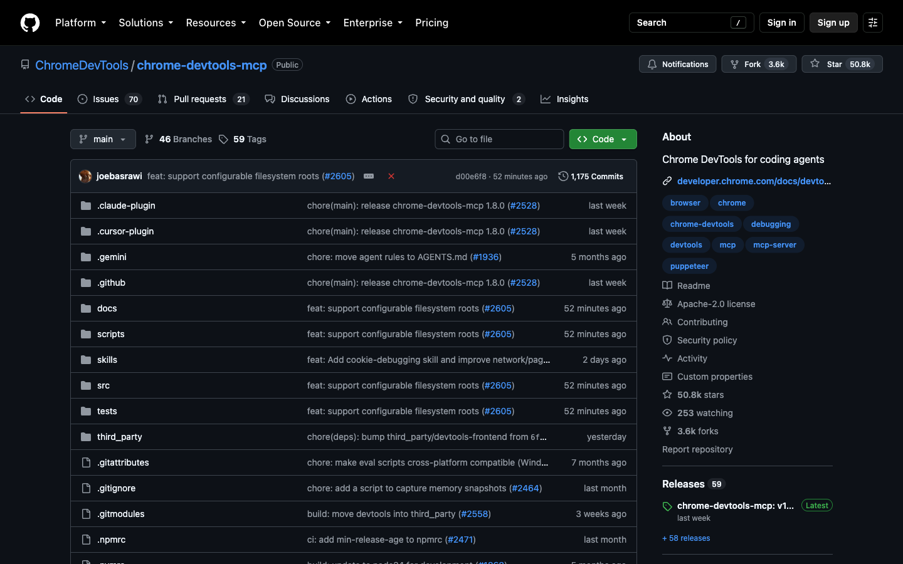Open the .gitmodules file
This screenshot has height=564, width=903.
(121, 514)
